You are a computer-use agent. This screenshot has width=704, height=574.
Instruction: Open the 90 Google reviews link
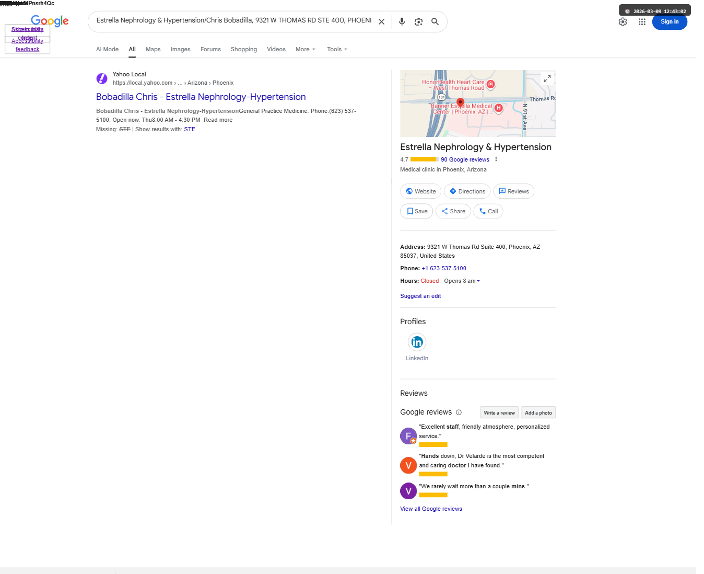coord(465,159)
